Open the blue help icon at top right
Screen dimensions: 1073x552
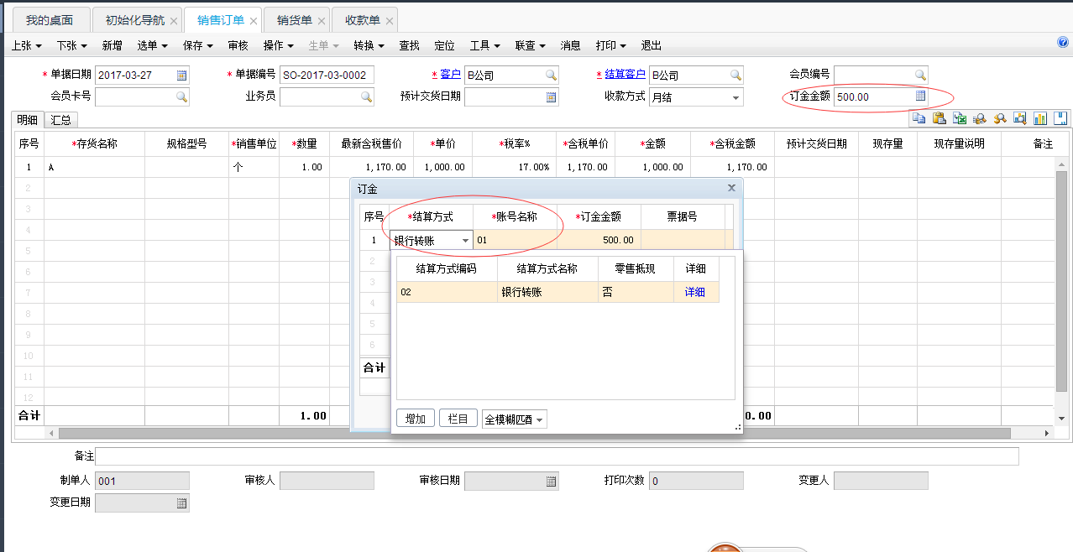click(x=1063, y=43)
